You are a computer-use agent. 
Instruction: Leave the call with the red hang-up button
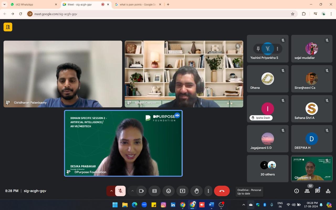222,191
